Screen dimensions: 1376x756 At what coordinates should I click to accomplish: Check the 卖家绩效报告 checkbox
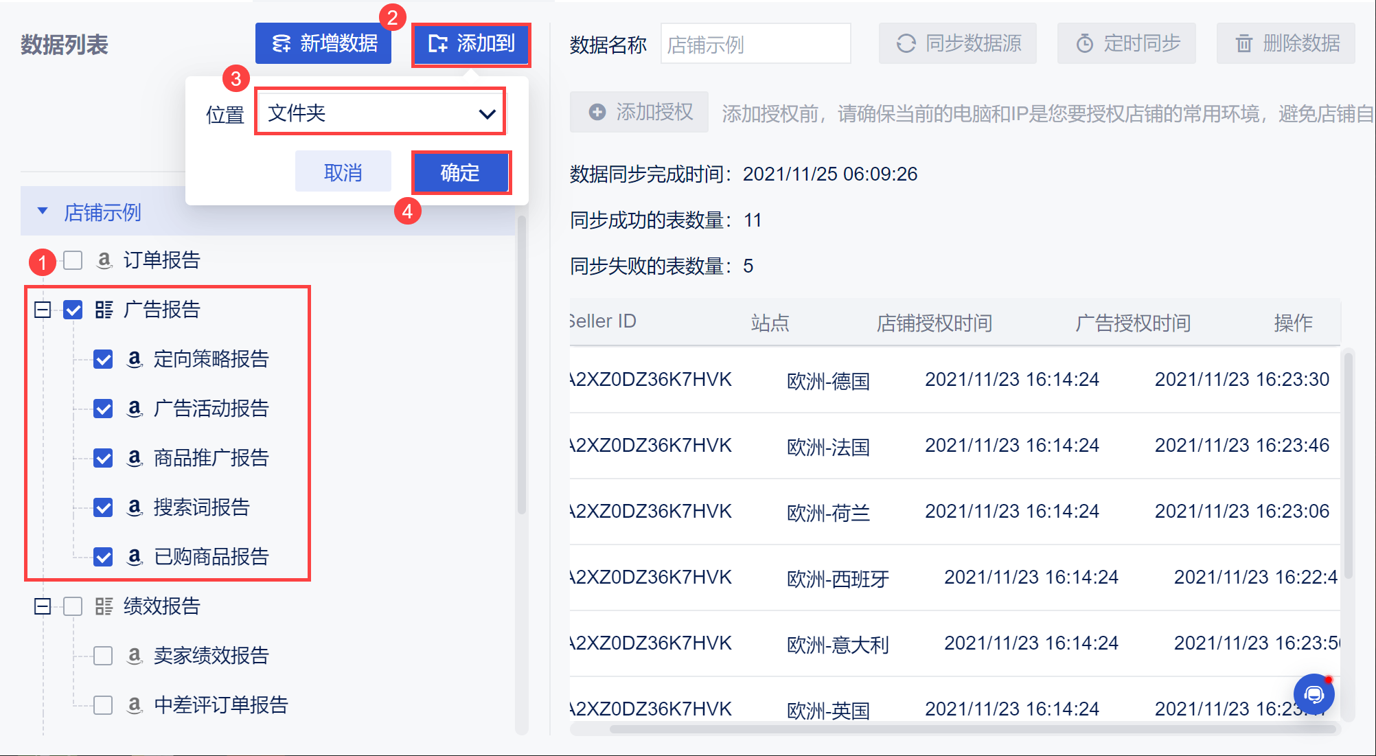[x=103, y=656]
